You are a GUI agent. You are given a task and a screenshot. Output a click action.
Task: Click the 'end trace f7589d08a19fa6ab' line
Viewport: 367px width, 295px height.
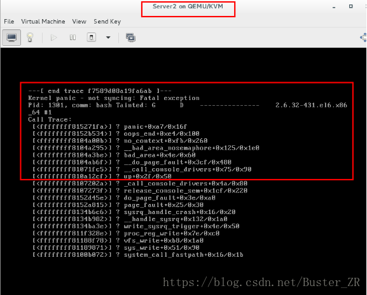100,90
